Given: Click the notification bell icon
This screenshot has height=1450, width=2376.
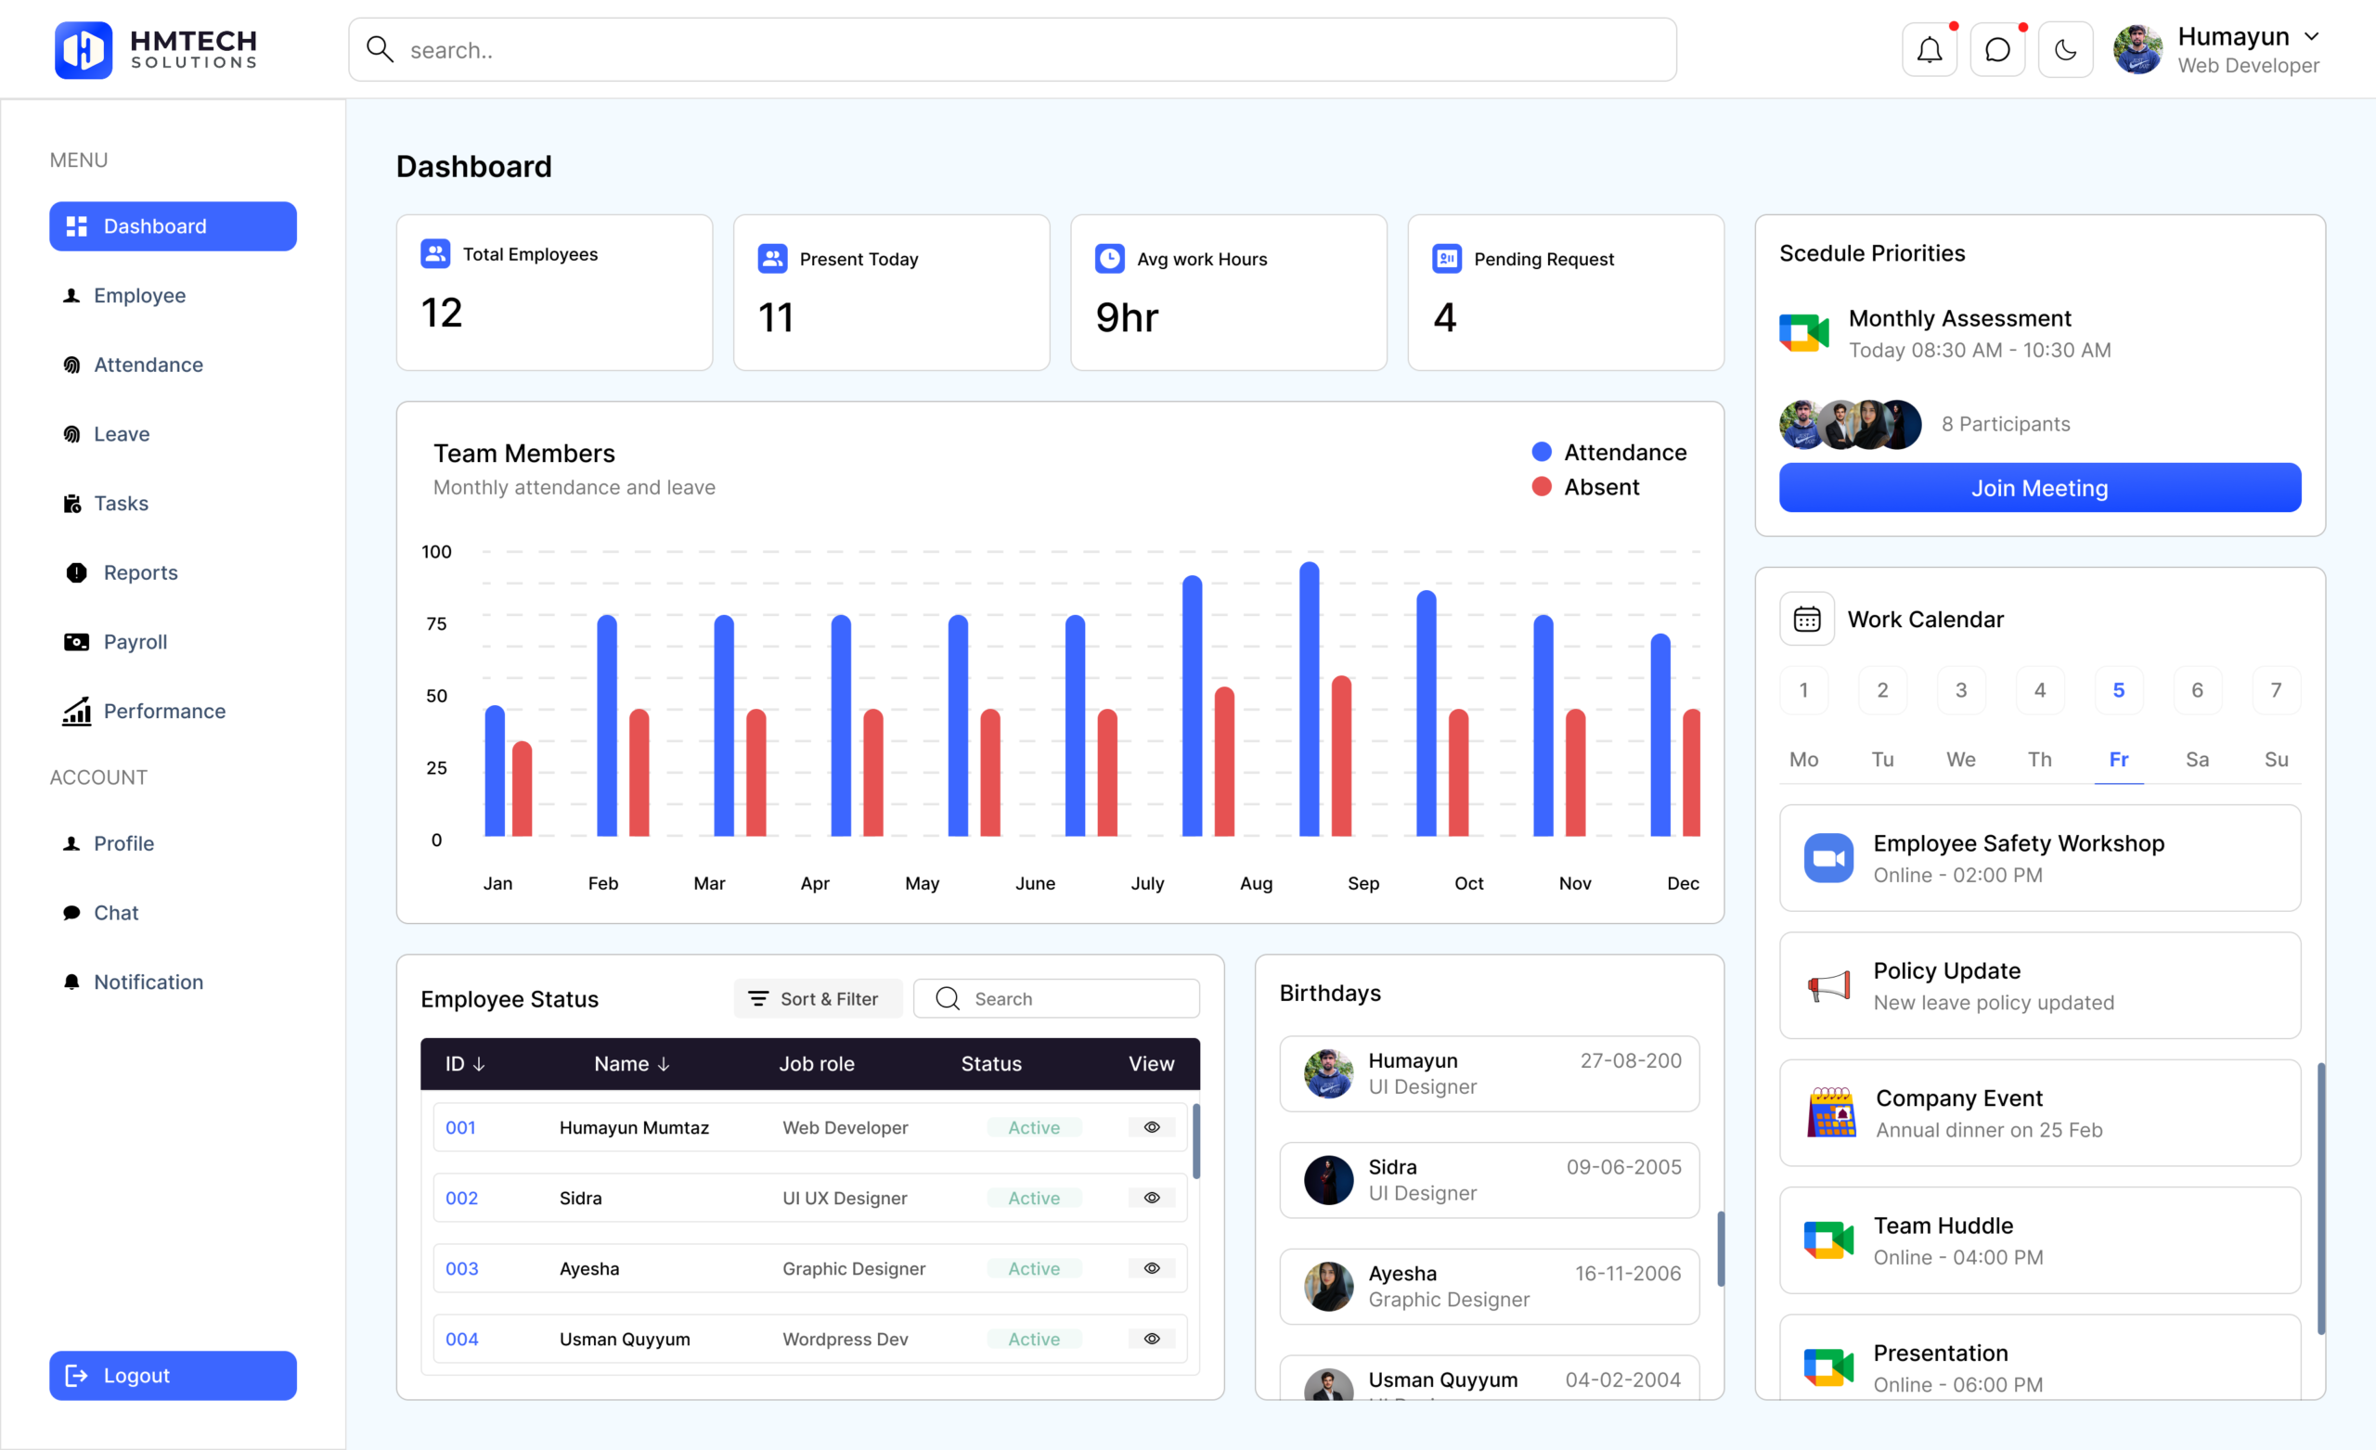Looking at the screenshot, I should click(x=1929, y=50).
